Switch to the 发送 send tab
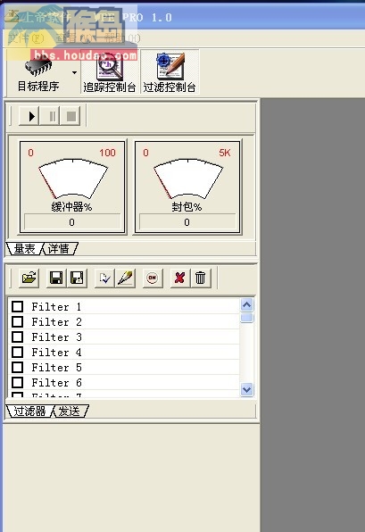Screen dimensions: 365x532 [70, 411]
